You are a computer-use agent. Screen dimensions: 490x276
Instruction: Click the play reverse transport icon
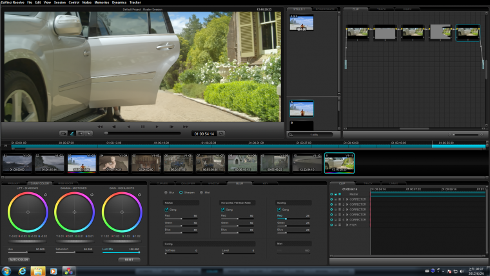tap(128, 127)
